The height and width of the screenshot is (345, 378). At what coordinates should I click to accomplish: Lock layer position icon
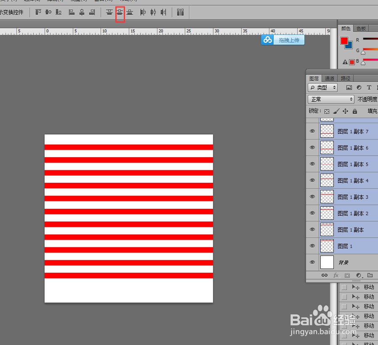pyautogui.click(x=346, y=111)
